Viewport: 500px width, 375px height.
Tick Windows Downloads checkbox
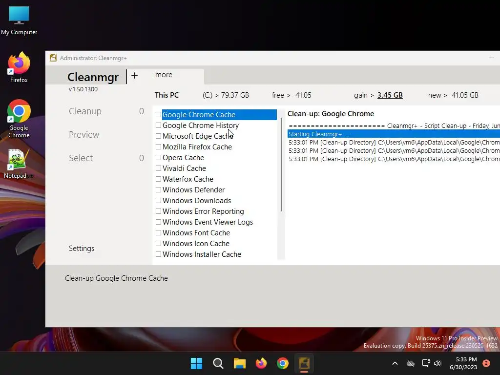click(x=158, y=201)
